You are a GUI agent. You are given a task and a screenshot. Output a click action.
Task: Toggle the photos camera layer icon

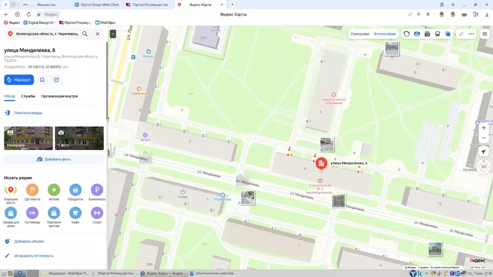tap(427, 34)
